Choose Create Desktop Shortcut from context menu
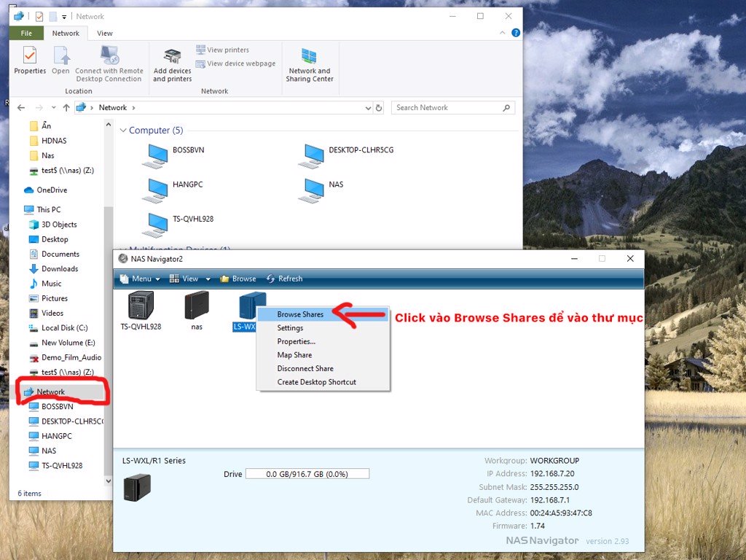746x560 pixels. tap(323, 382)
